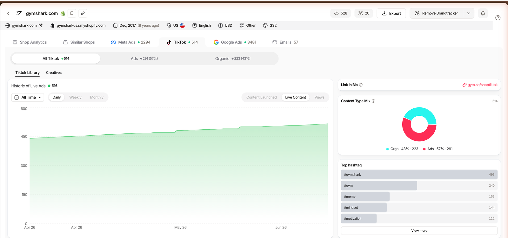Select the #meme hashtag bar
This screenshot has width=508, height=238.
pyautogui.click(x=419, y=196)
